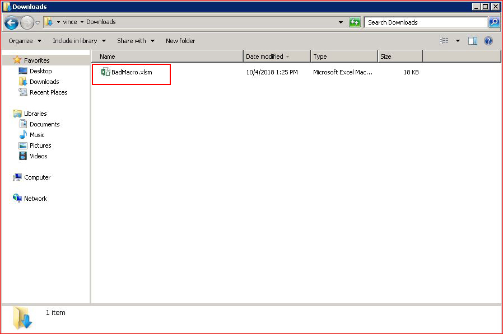Click the Music note icon
Image resolution: width=503 pixels, height=334 pixels.
pos(23,134)
